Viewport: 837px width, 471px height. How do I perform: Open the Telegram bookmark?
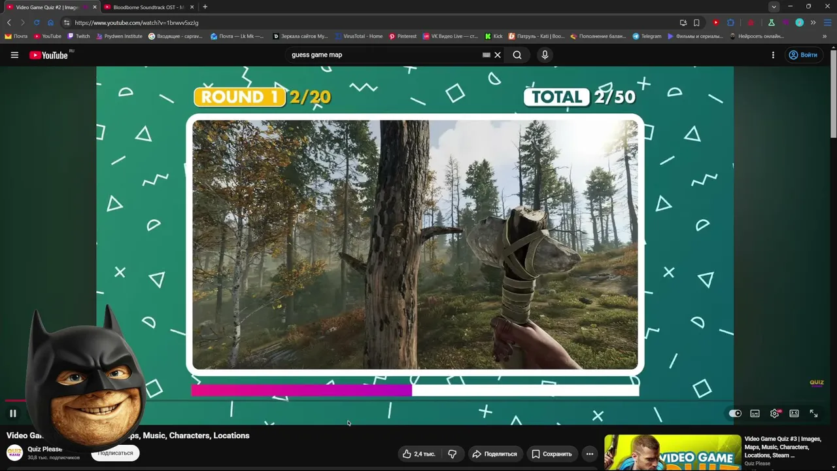[x=647, y=37]
